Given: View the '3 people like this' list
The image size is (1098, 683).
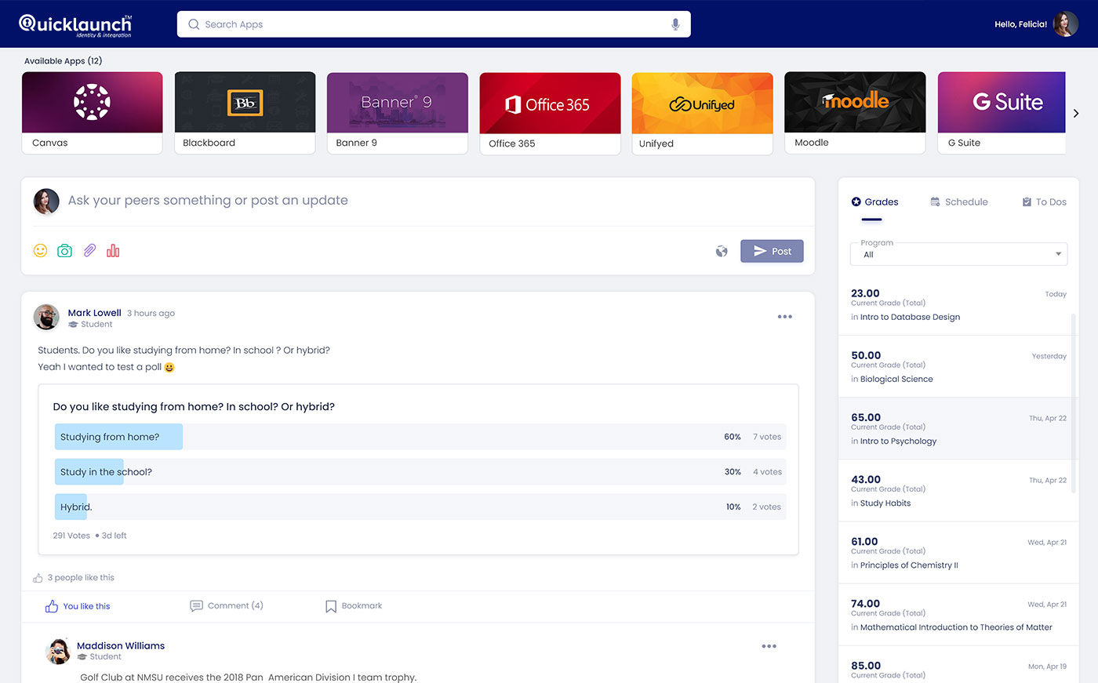Looking at the screenshot, I should point(81,578).
